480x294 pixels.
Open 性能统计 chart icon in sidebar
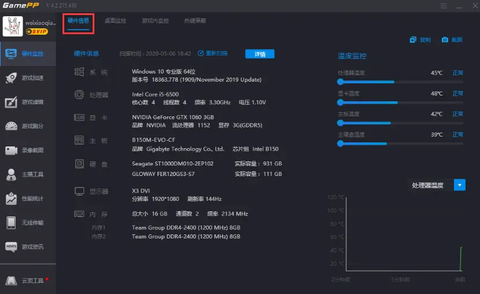coord(12,199)
